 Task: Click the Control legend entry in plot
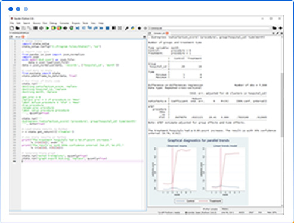coord(185,201)
